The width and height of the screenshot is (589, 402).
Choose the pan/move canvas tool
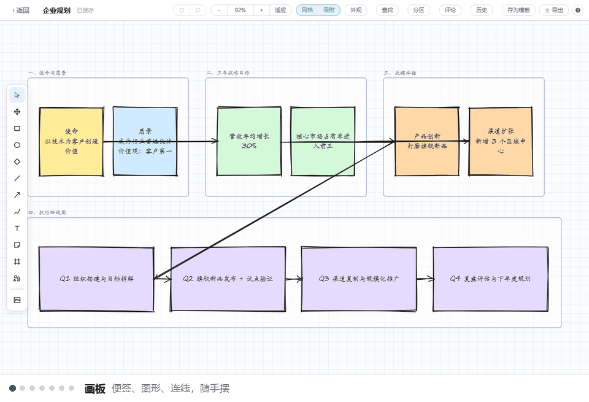(x=17, y=112)
